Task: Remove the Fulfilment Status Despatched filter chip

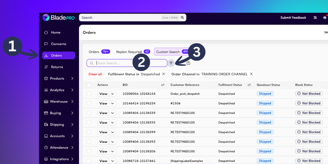Action: click(164, 74)
